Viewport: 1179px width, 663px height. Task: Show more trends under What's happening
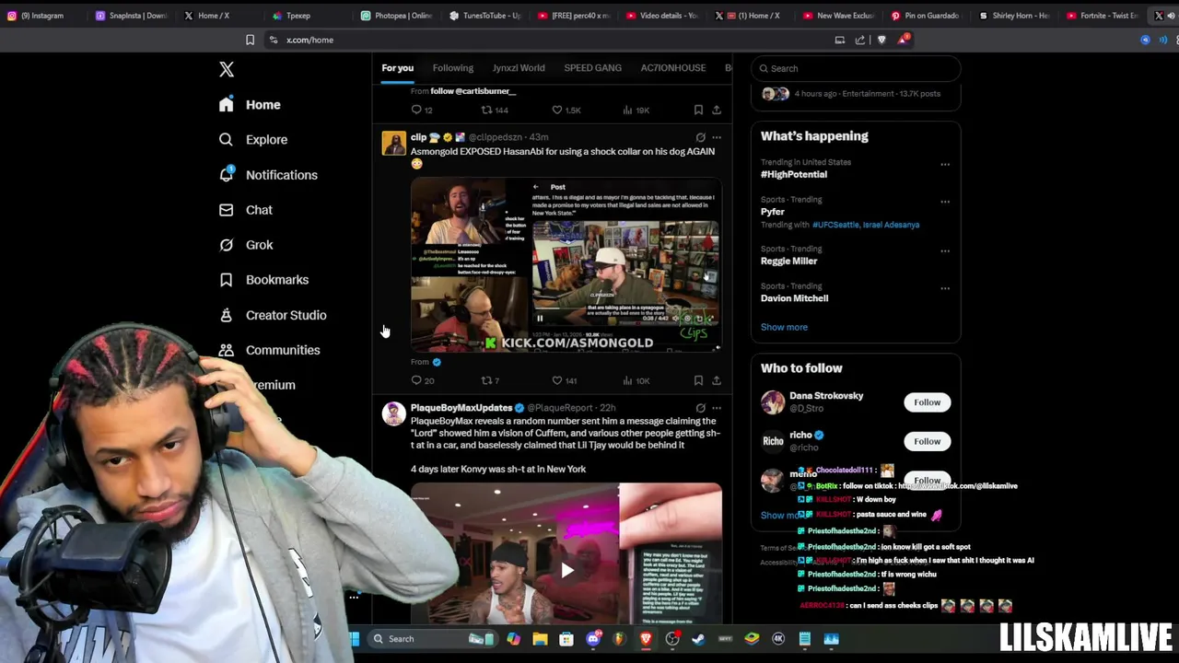coord(784,327)
